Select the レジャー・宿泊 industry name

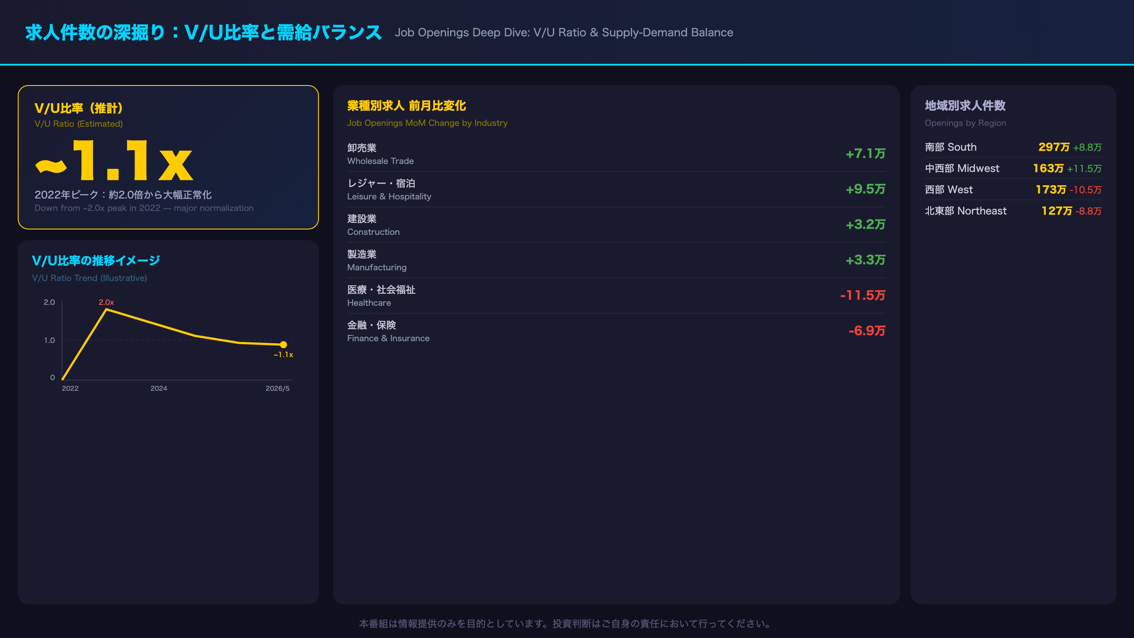coord(381,183)
